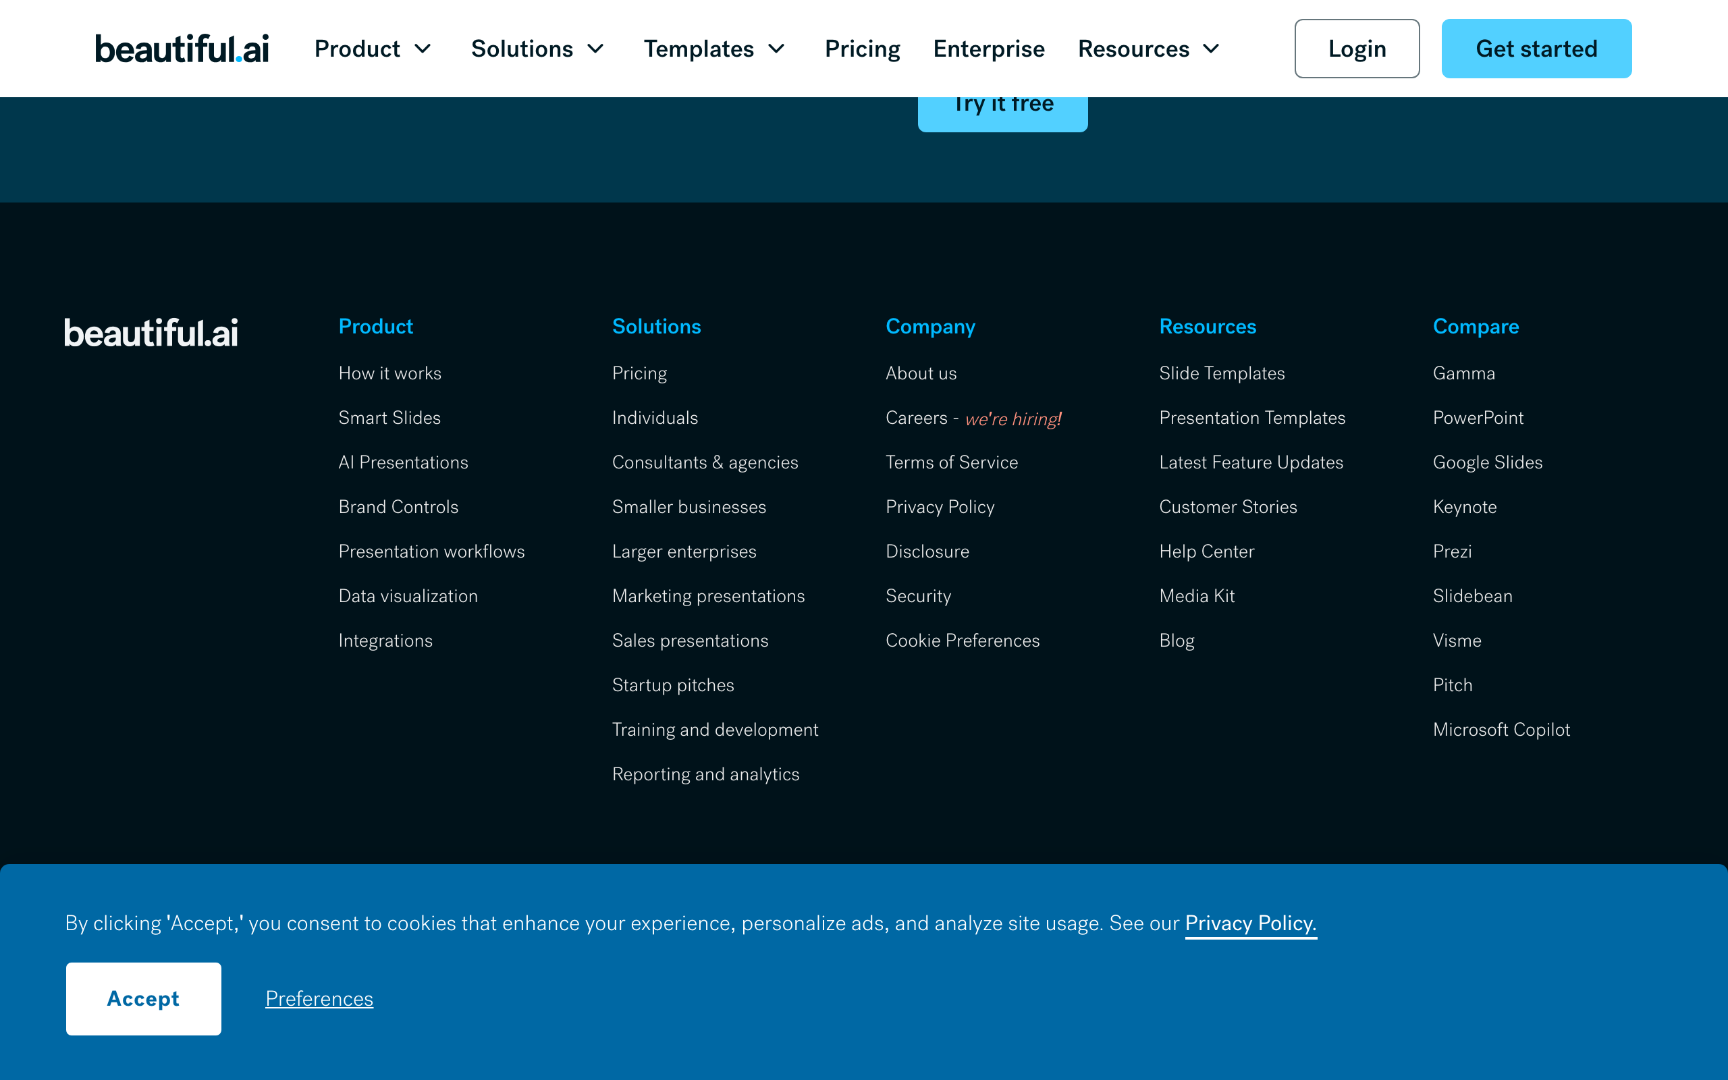Click the Get started button
Image resolution: width=1728 pixels, height=1080 pixels.
pyautogui.click(x=1536, y=49)
